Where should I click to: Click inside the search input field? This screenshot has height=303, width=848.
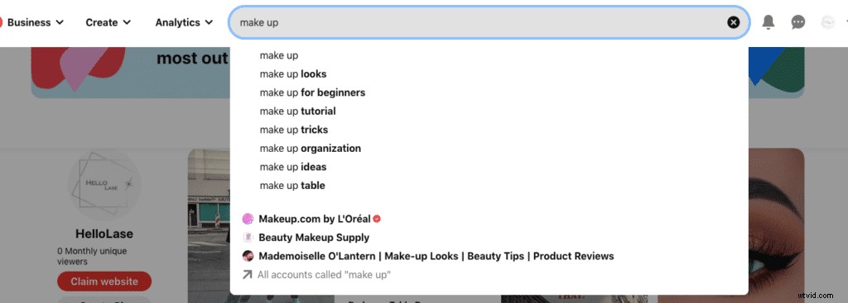click(476, 22)
